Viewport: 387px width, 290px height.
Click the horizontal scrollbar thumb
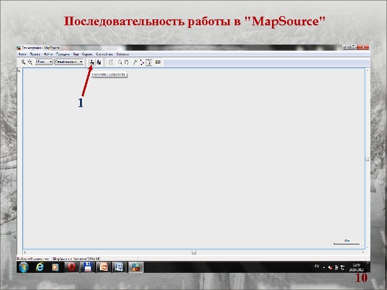[194, 252]
